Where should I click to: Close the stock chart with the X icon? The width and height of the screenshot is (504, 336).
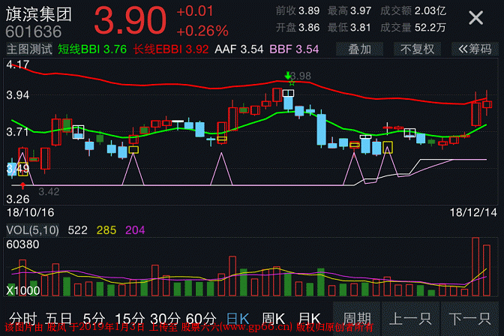475,18
